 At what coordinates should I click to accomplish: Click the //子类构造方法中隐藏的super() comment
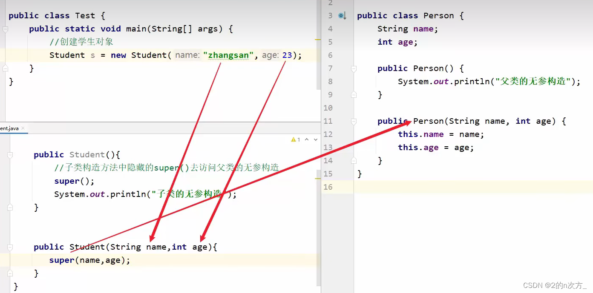(x=167, y=168)
